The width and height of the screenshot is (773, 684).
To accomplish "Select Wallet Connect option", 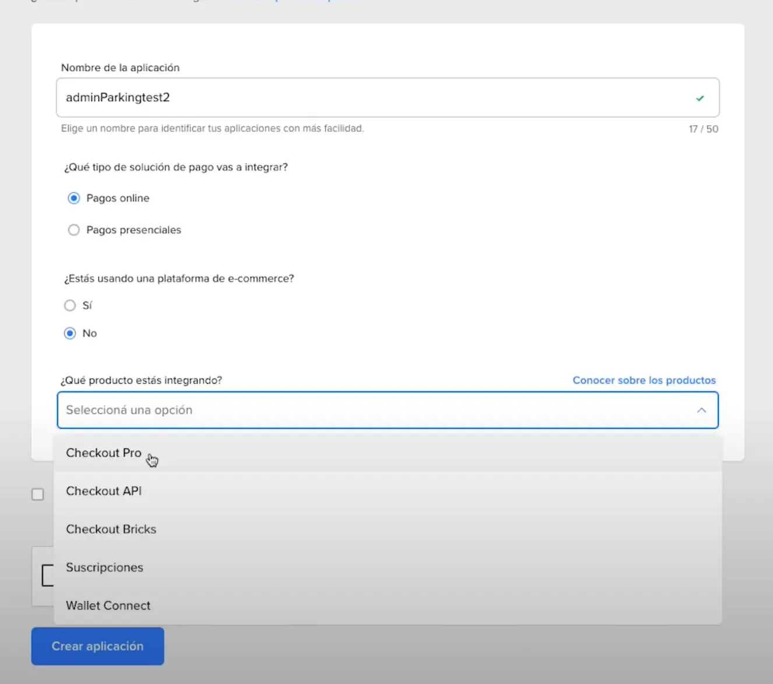I will (108, 606).
